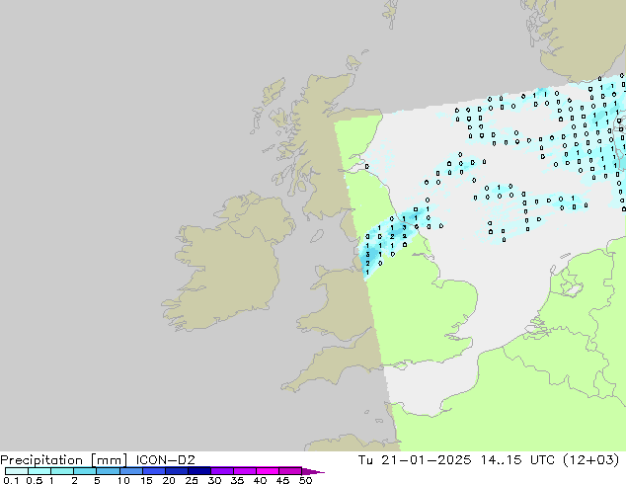Pick the 10–15 mm legend swatch
Viewport: 626px width, 484px height.
click(x=130, y=471)
